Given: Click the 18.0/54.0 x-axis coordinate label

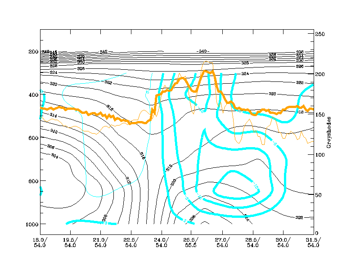Looking at the screenshot, I should 40,243.
